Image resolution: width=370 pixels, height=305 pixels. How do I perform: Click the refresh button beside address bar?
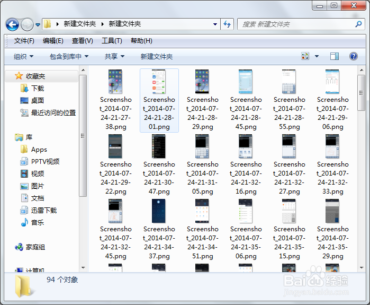227,24
